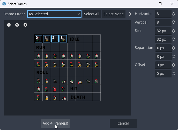Select the first frame in the RUN row

coord(38,55)
